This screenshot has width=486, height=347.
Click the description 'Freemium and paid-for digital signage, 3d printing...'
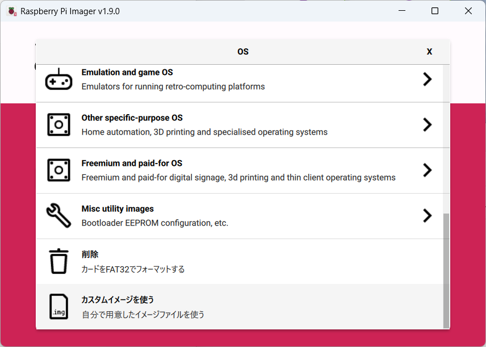coord(238,178)
